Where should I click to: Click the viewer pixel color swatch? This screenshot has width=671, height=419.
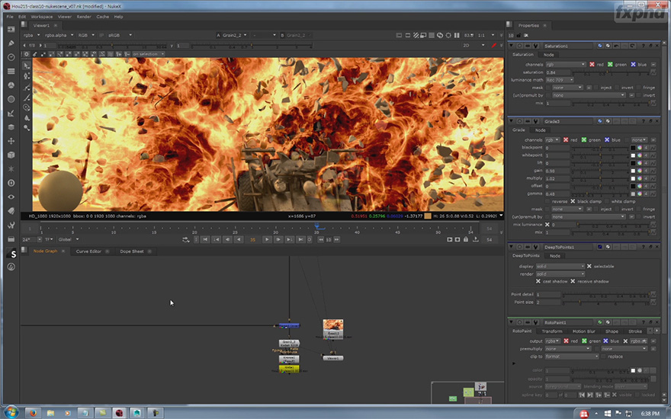coord(428,216)
